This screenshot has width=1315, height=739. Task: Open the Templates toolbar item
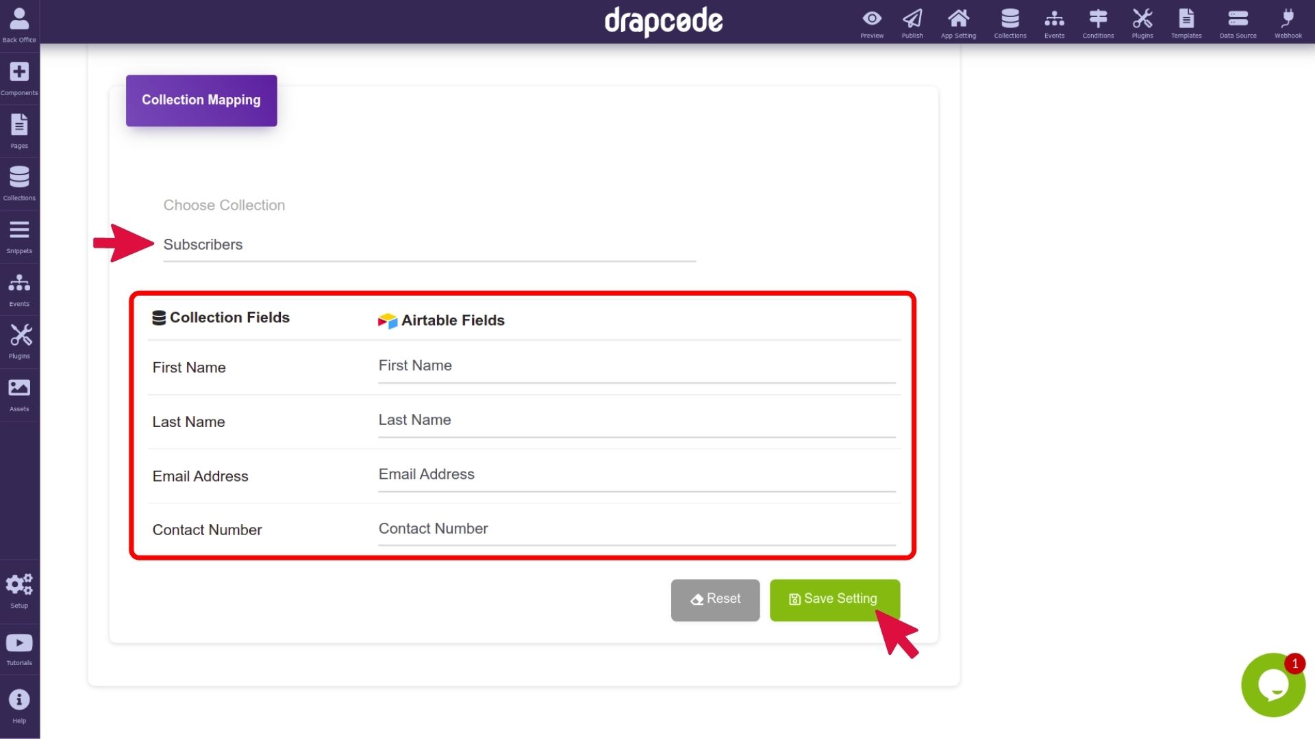pos(1186,23)
